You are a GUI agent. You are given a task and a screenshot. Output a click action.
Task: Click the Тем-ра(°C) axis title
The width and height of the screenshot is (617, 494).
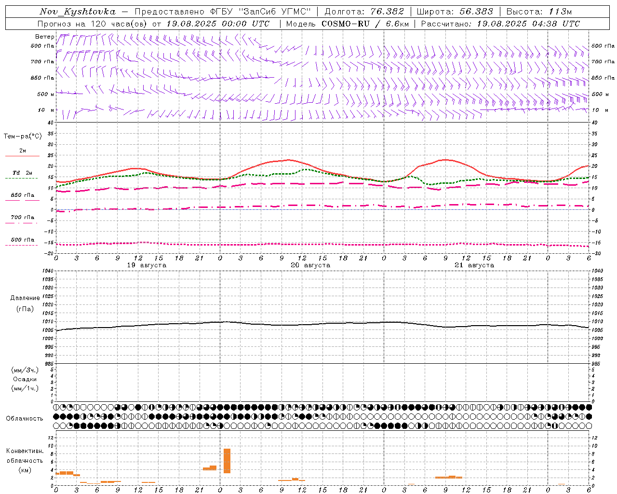click(23, 137)
